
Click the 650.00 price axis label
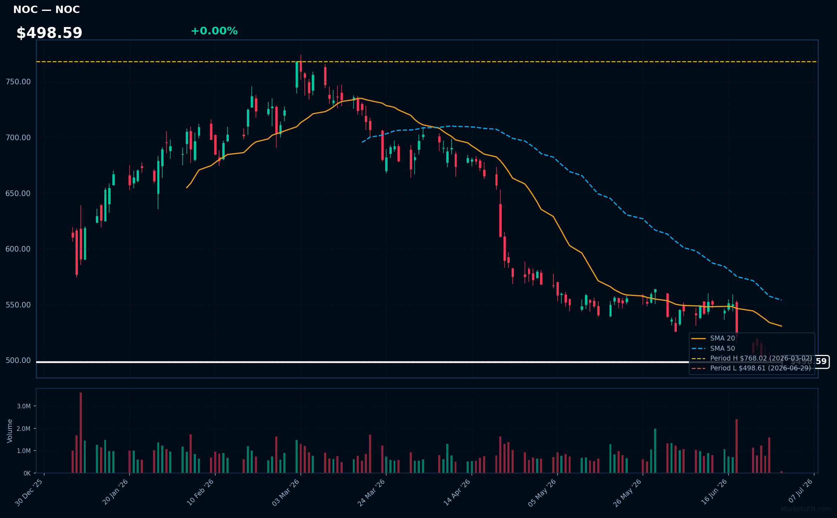pyautogui.click(x=18, y=193)
